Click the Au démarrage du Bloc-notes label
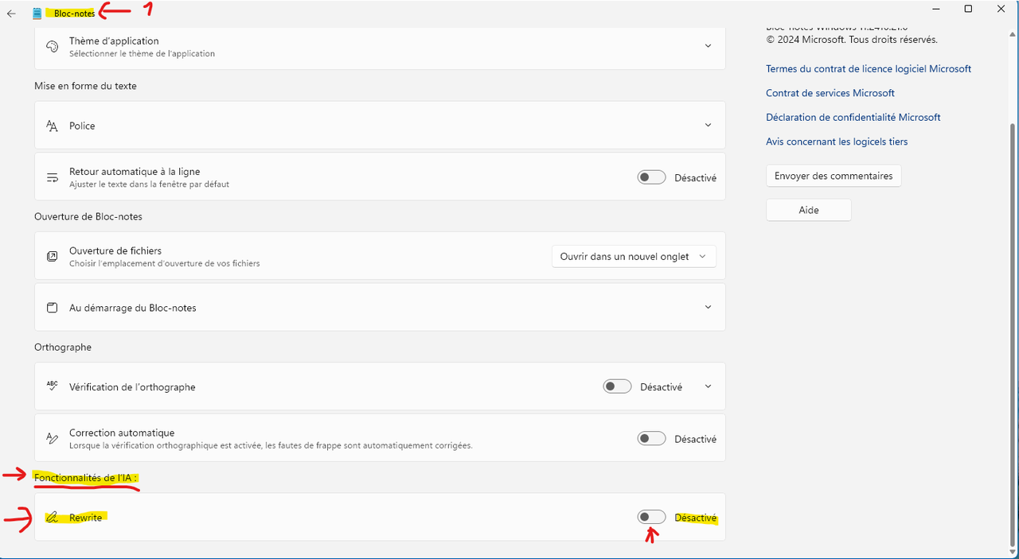Viewport: 1019px width, 559px height. coord(133,308)
